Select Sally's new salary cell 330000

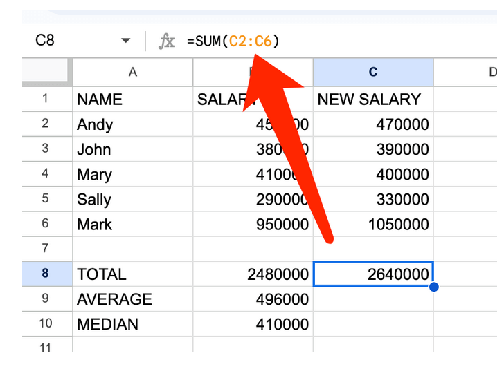point(373,200)
